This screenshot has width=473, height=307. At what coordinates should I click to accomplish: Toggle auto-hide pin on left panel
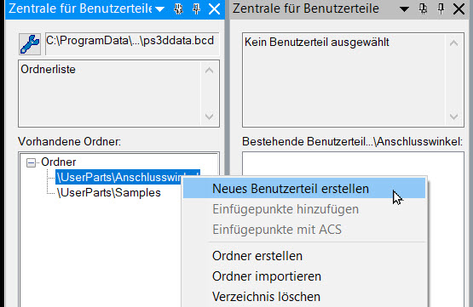[196, 9]
